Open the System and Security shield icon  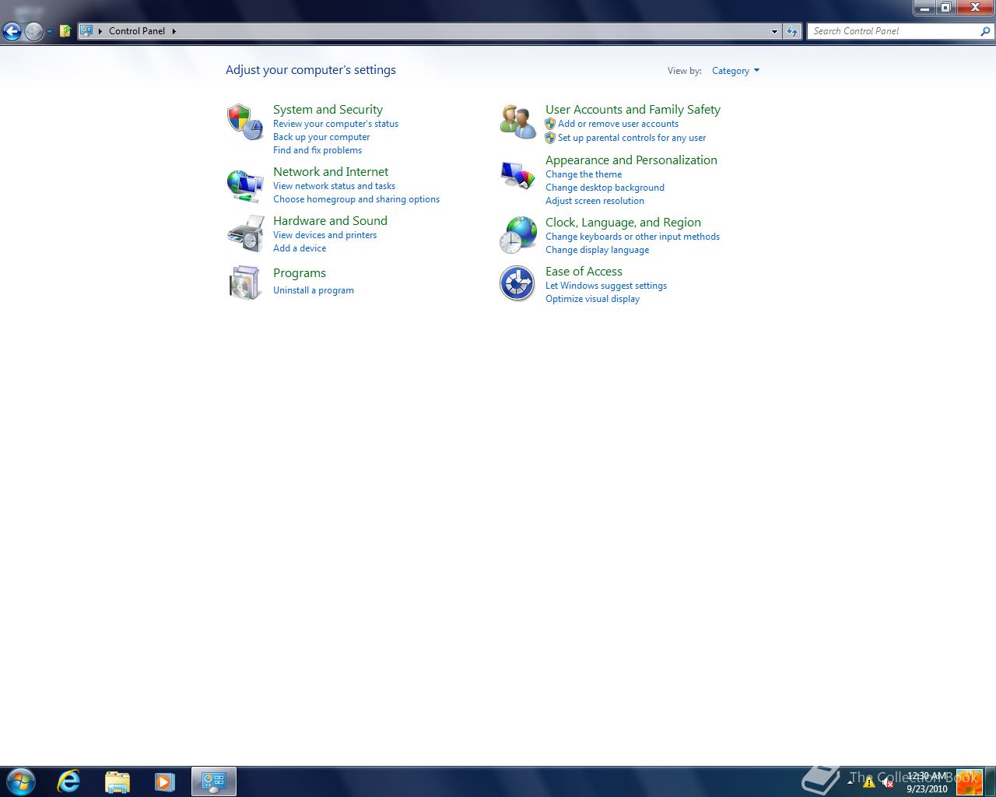coord(245,122)
